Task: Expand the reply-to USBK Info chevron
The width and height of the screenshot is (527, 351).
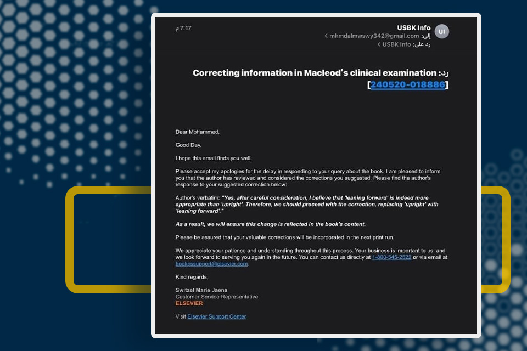Action: [x=379, y=44]
